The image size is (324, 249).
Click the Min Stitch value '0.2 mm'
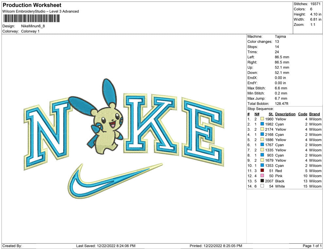[281, 93]
